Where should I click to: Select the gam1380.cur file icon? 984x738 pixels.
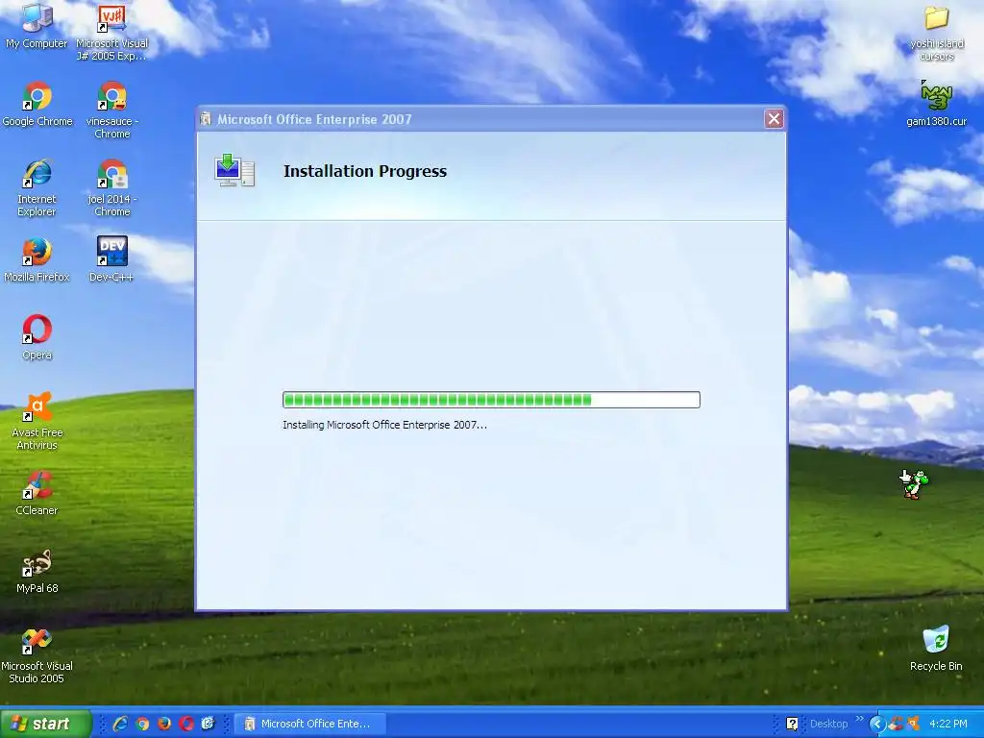click(x=936, y=104)
